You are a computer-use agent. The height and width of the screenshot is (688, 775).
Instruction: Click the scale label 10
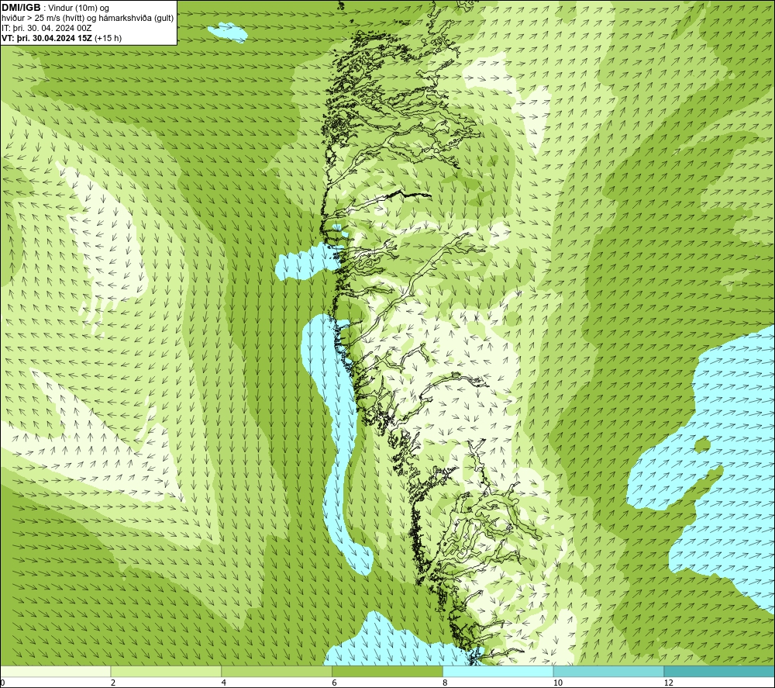[558, 683]
